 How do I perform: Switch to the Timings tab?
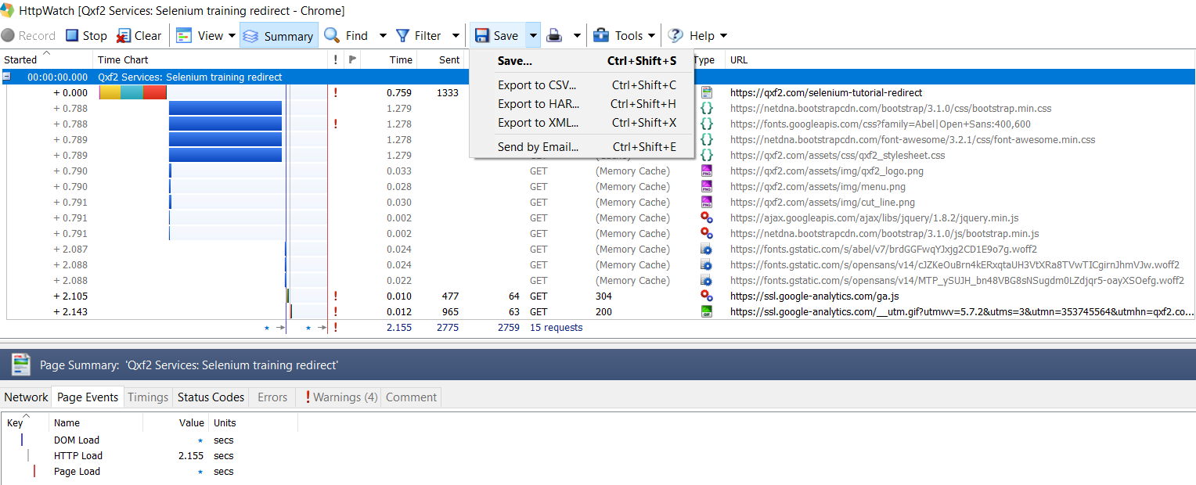click(148, 397)
